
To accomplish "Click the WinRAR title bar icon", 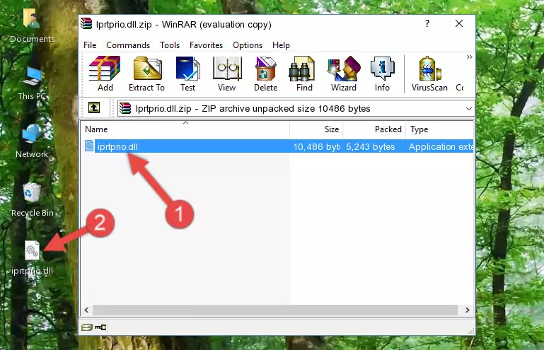I will [86, 23].
